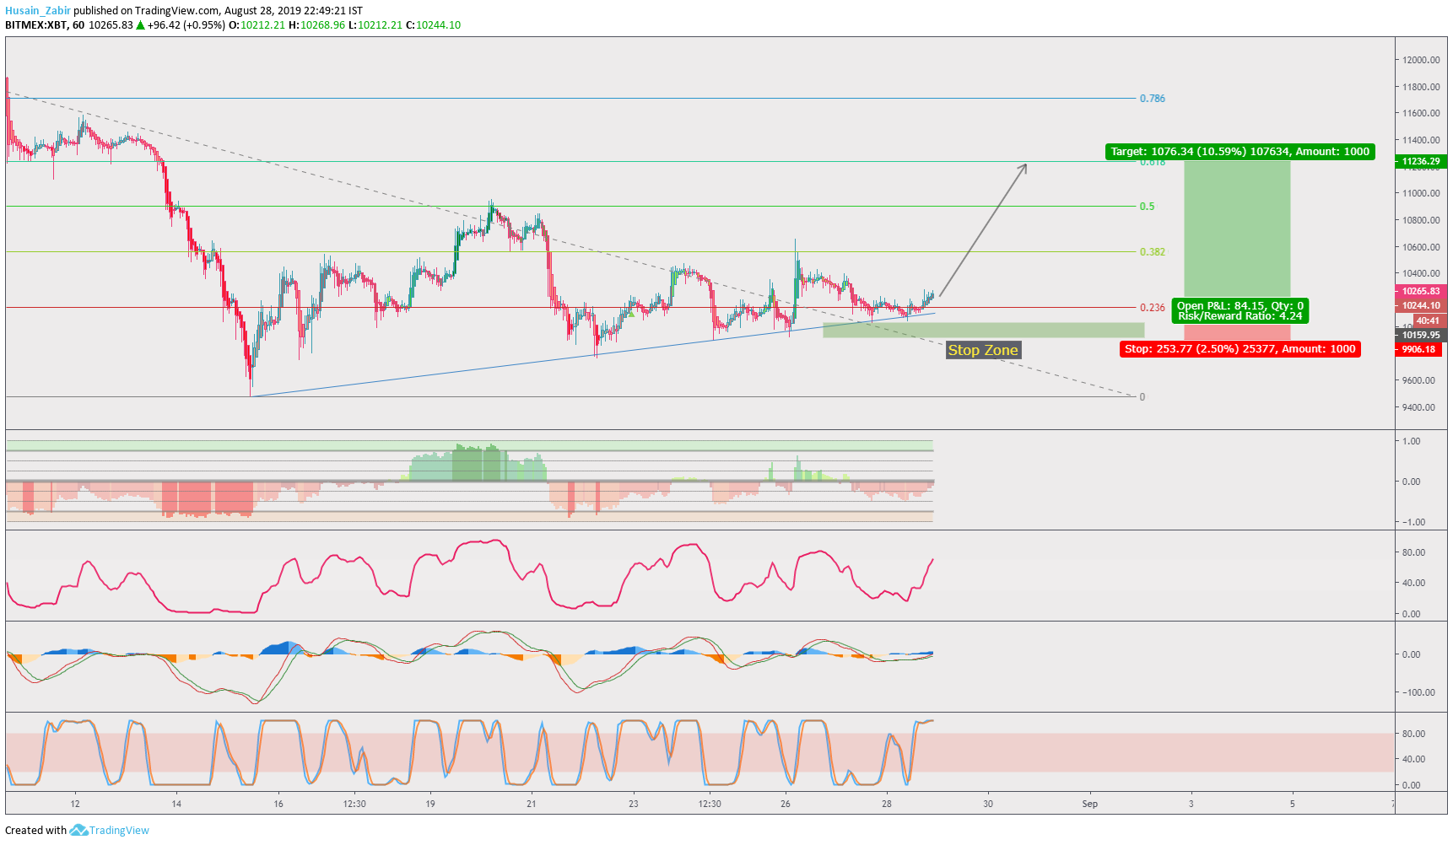
Task: Click the 10800.00 price axis value
Action: (1421, 220)
